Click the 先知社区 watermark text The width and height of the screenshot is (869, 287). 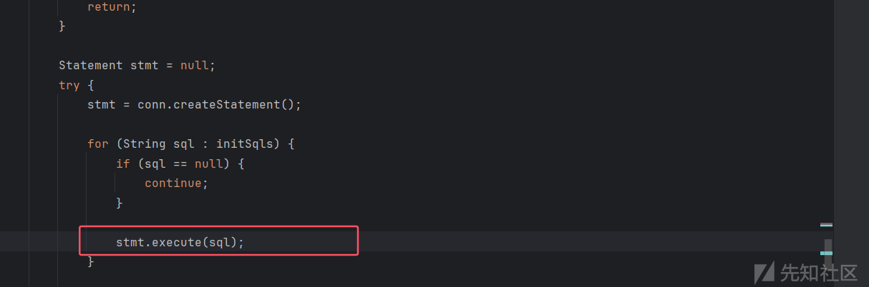[x=818, y=273]
